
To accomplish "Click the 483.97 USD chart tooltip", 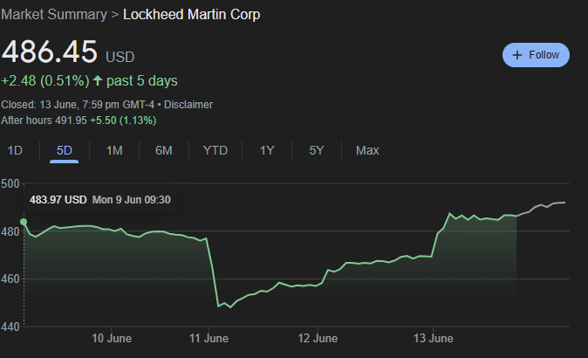I will [x=100, y=200].
